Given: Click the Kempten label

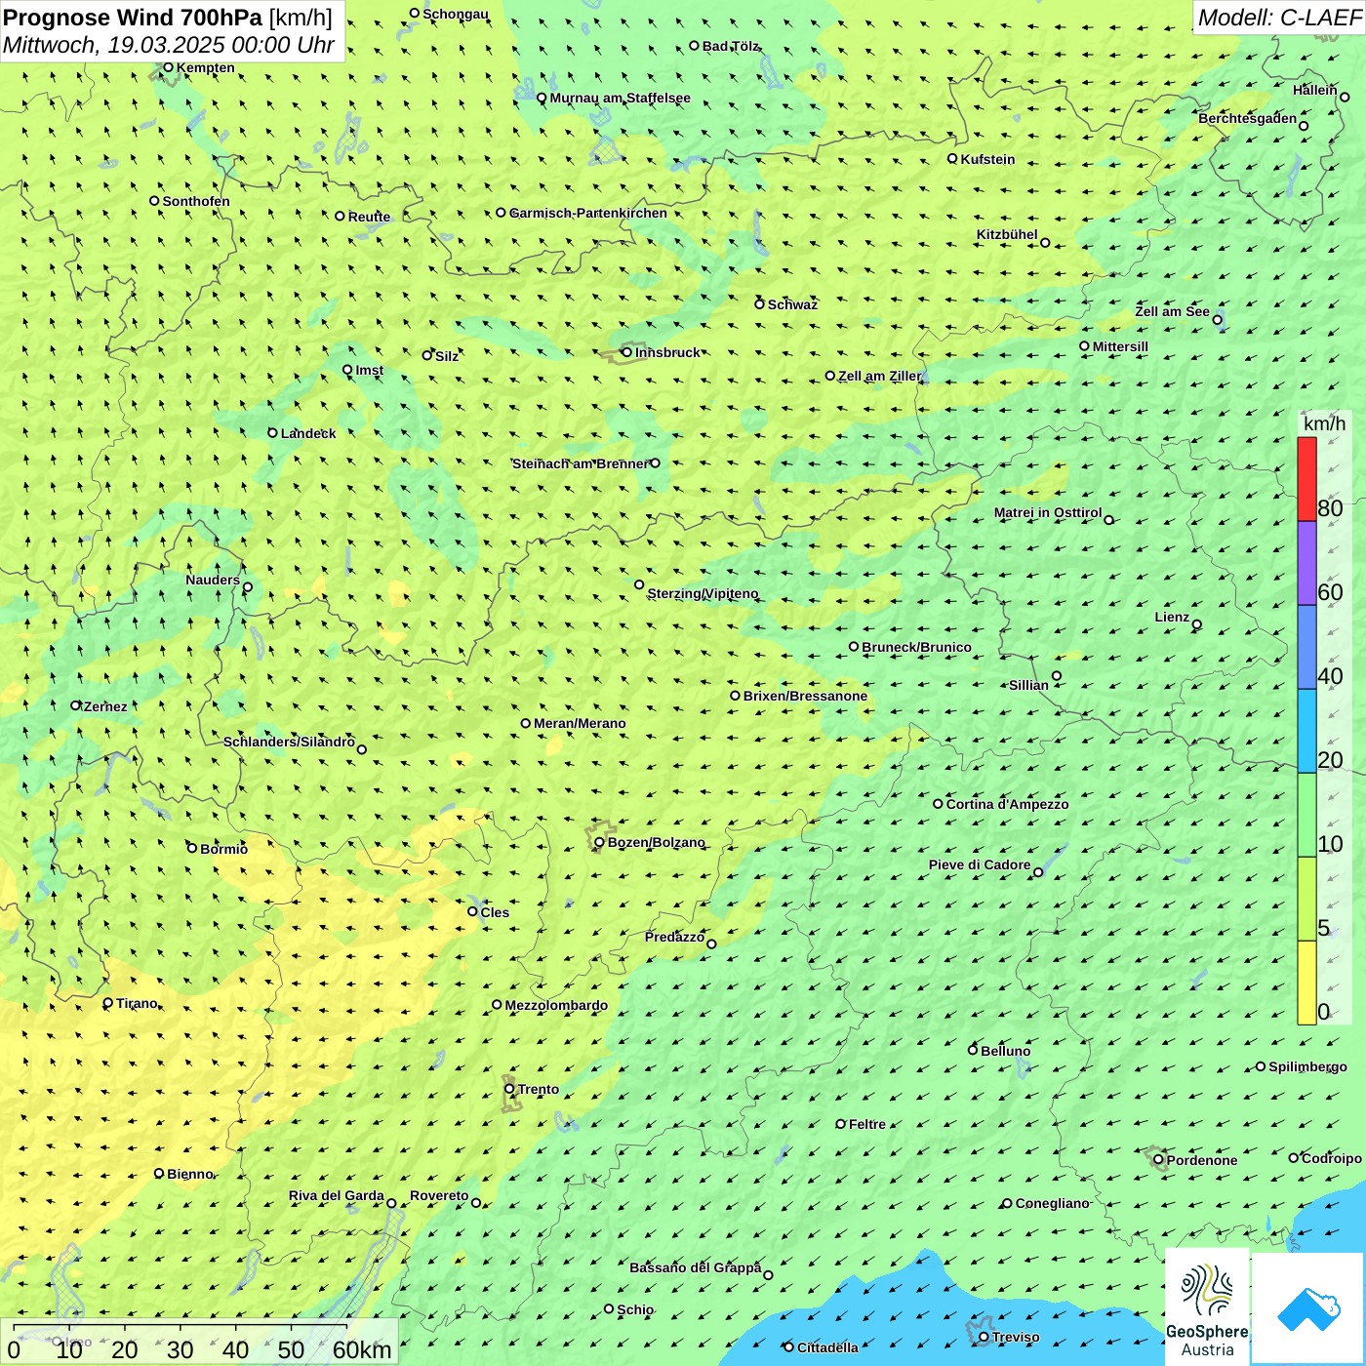Looking at the screenshot, I should click(x=205, y=67).
